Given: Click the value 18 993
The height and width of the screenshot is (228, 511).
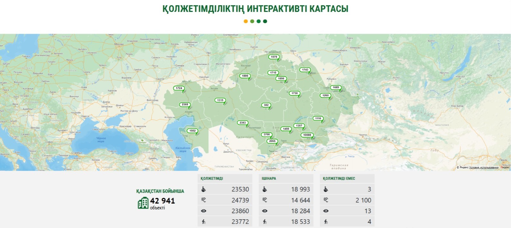Looking at the screenshot, I should pyautogui.click(x=301, y=189).
